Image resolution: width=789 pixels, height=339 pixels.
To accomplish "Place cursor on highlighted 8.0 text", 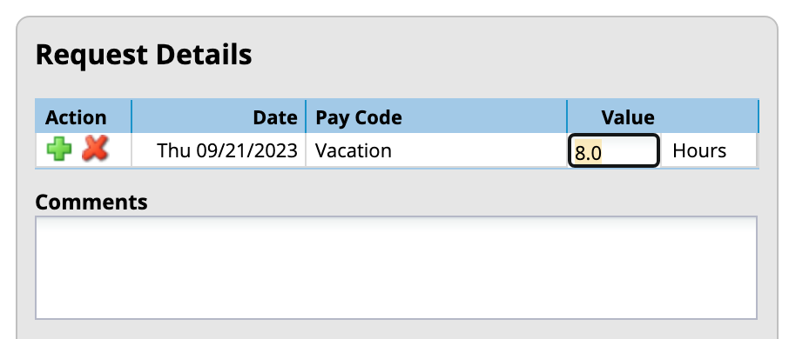I will (588, 151).
